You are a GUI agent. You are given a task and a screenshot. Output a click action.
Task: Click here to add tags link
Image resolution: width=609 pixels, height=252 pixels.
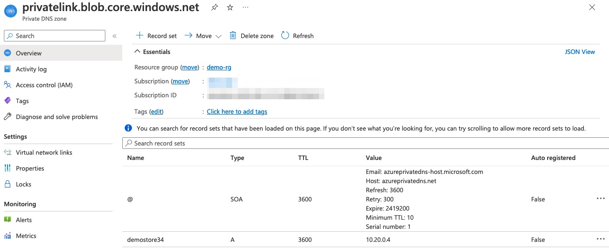click(237, 112)
